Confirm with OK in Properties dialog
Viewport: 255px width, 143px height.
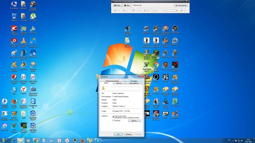coord(118,134)
